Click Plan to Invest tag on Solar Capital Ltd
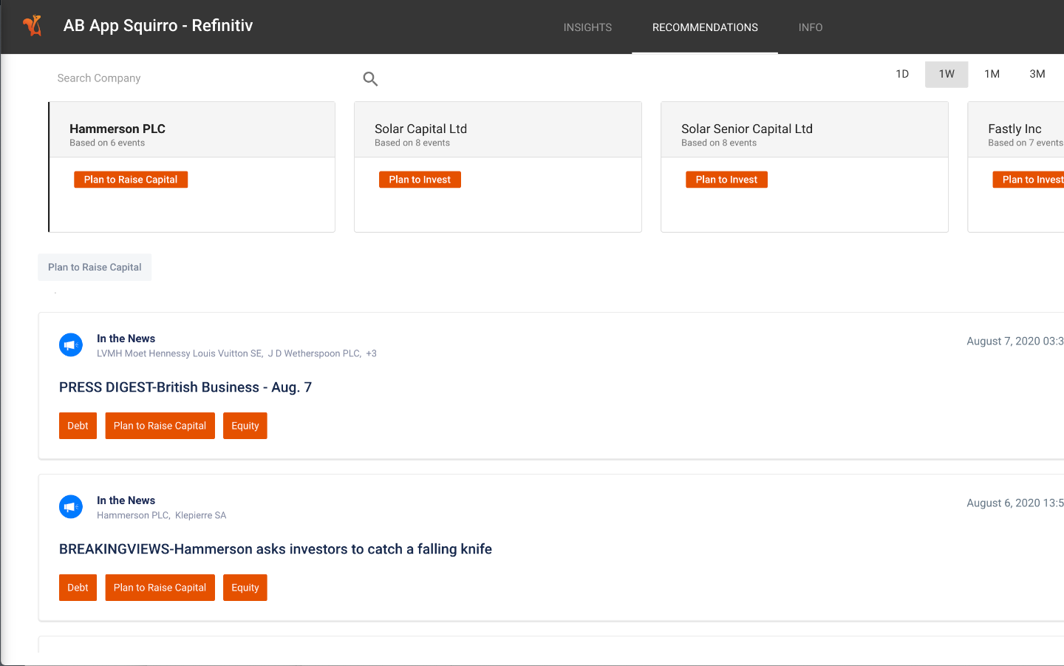1064x666 pixels. [420, 180]
